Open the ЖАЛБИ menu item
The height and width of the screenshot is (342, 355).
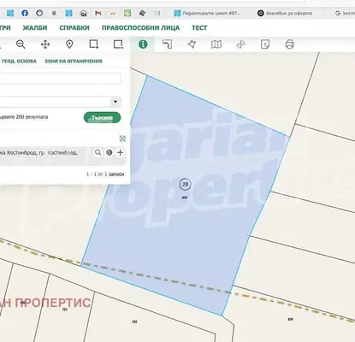click(x=35, y=28)
